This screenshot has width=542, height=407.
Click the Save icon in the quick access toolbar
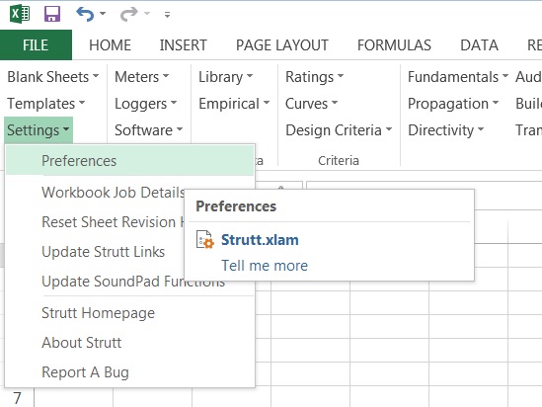tap(52, 14)
